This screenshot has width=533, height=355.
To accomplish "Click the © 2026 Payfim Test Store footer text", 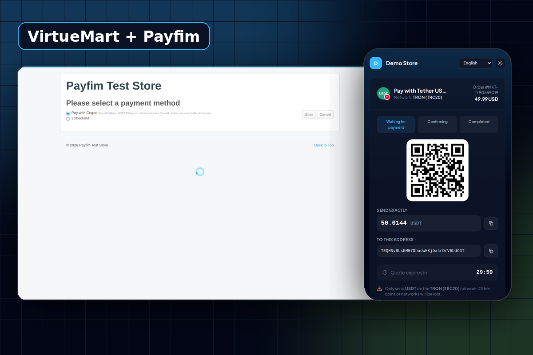I will [87, 145].
